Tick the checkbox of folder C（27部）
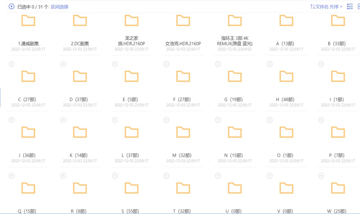This screenshot has width=360, height=214. pyautogui.click(x=12, y=64)
